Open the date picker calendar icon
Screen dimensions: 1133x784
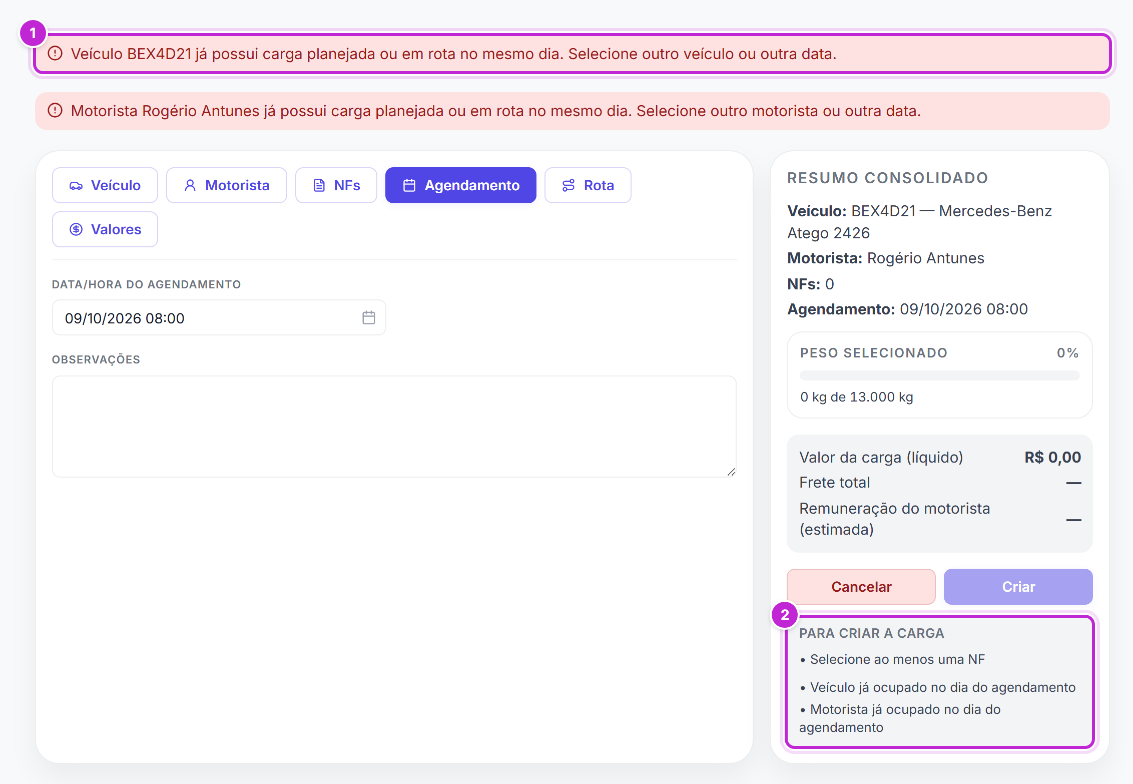[x=369, y=318]
